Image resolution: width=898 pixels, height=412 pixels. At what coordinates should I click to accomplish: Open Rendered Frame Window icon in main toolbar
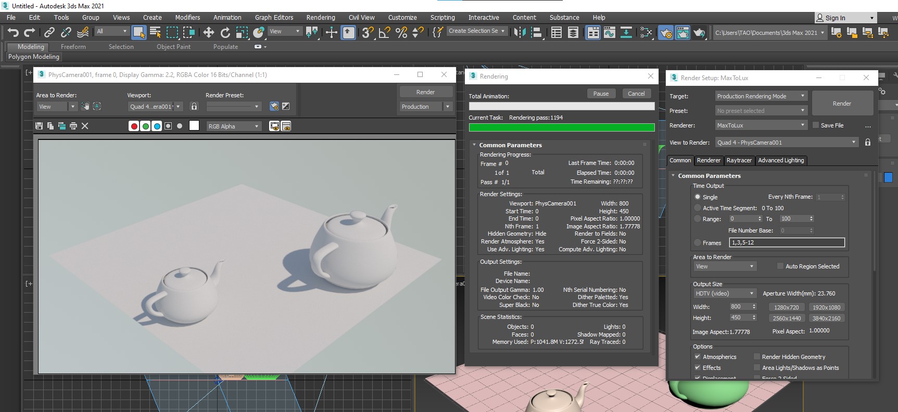click(682, 33)
